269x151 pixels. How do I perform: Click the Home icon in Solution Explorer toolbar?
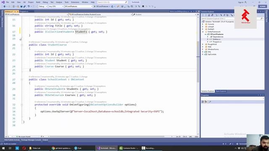(x=209, y=15)
